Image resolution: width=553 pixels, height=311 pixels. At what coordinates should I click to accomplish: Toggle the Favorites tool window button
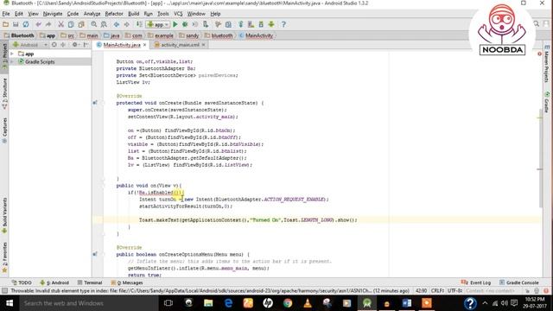[x=4, y=257]
